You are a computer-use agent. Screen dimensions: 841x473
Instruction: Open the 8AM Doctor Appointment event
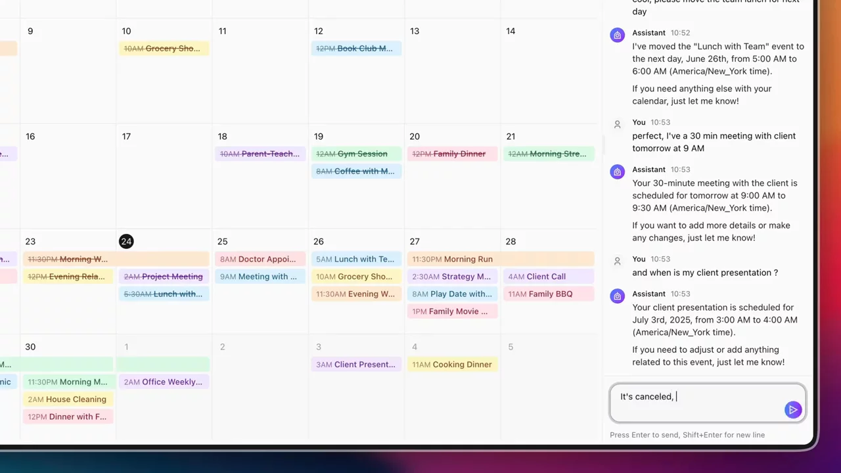coord(260,259)
